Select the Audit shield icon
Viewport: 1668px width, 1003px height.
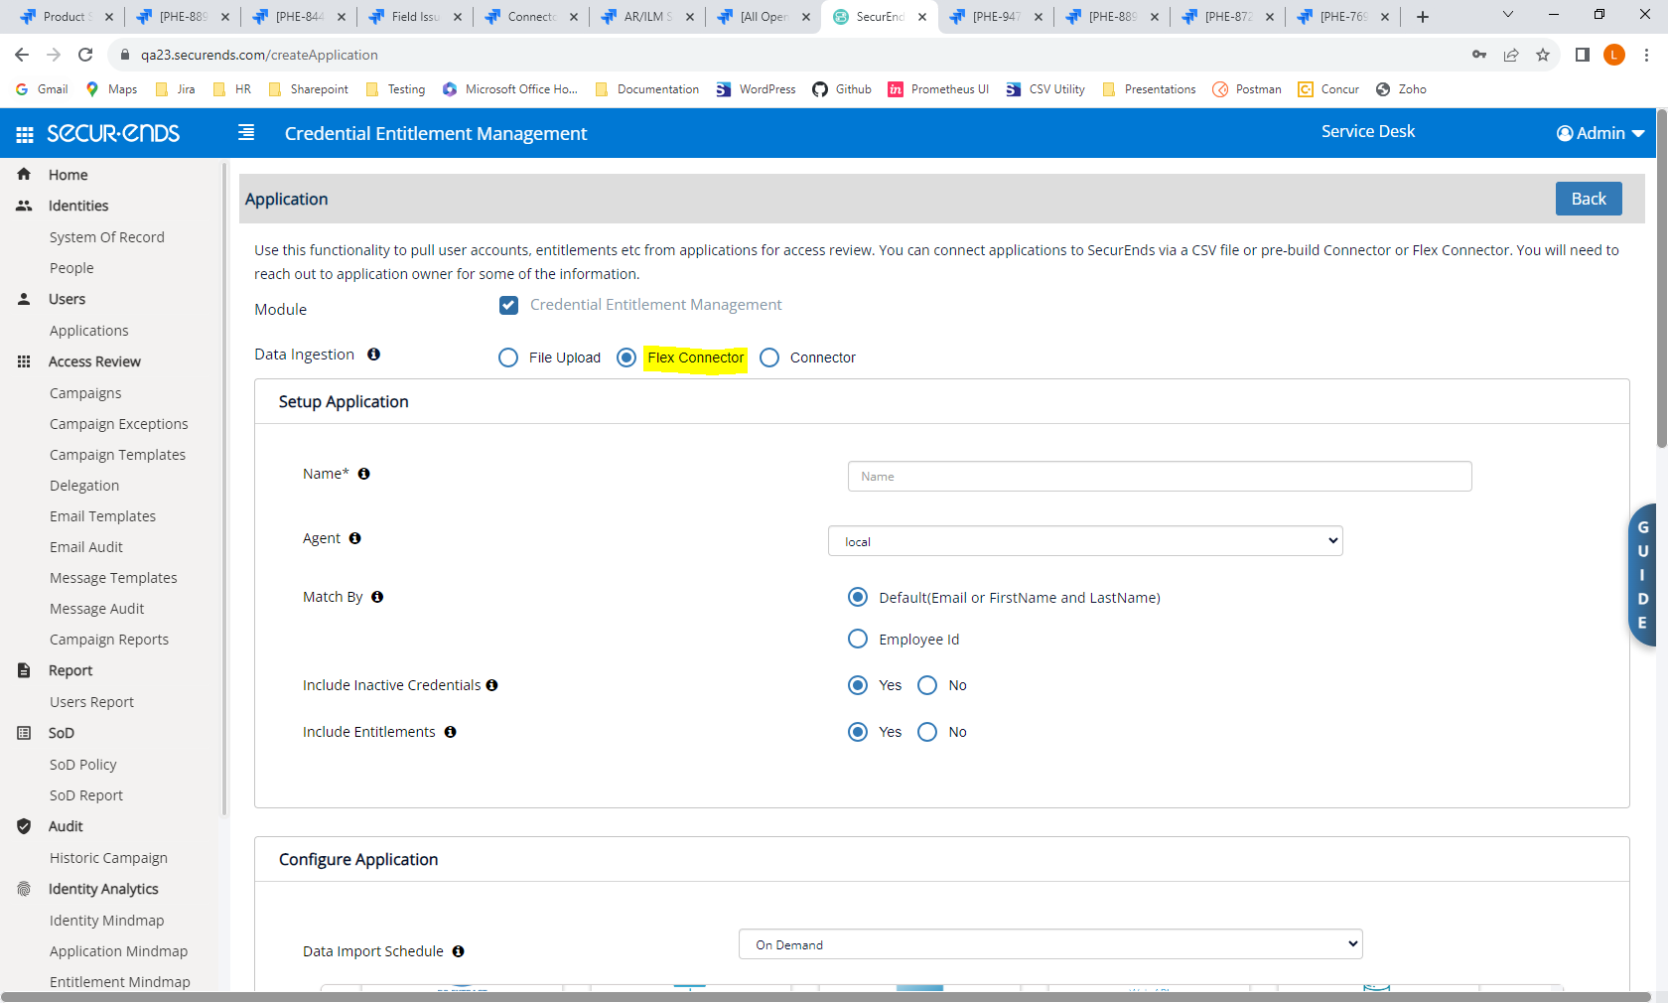[x=23, y=826]
